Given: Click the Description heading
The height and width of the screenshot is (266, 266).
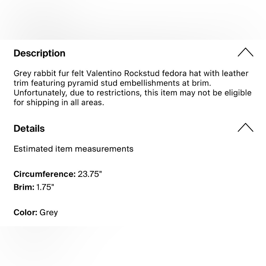Looking at the screenshot, I should click(x=39, y=53).
